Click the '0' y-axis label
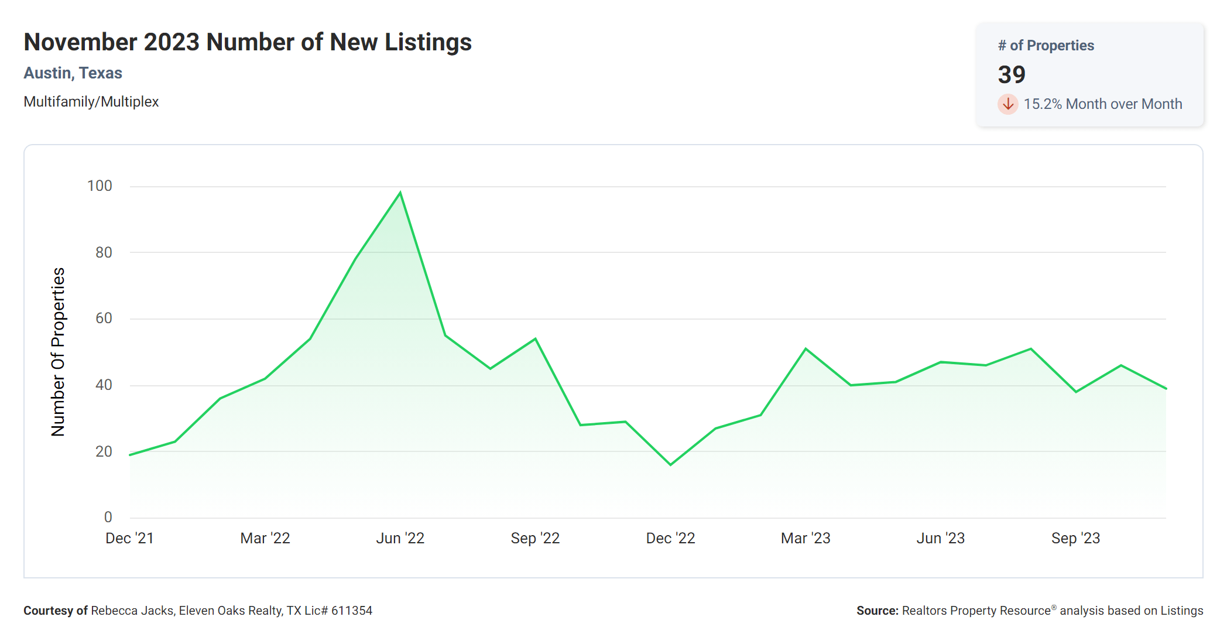Viewport: 1227px width, 644px height. click(108, 518)
